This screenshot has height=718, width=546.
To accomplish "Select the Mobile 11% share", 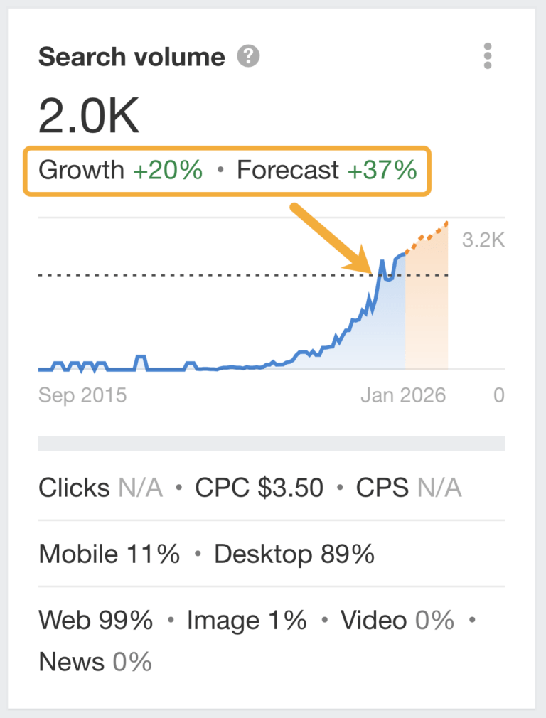I will coord(109,554).
